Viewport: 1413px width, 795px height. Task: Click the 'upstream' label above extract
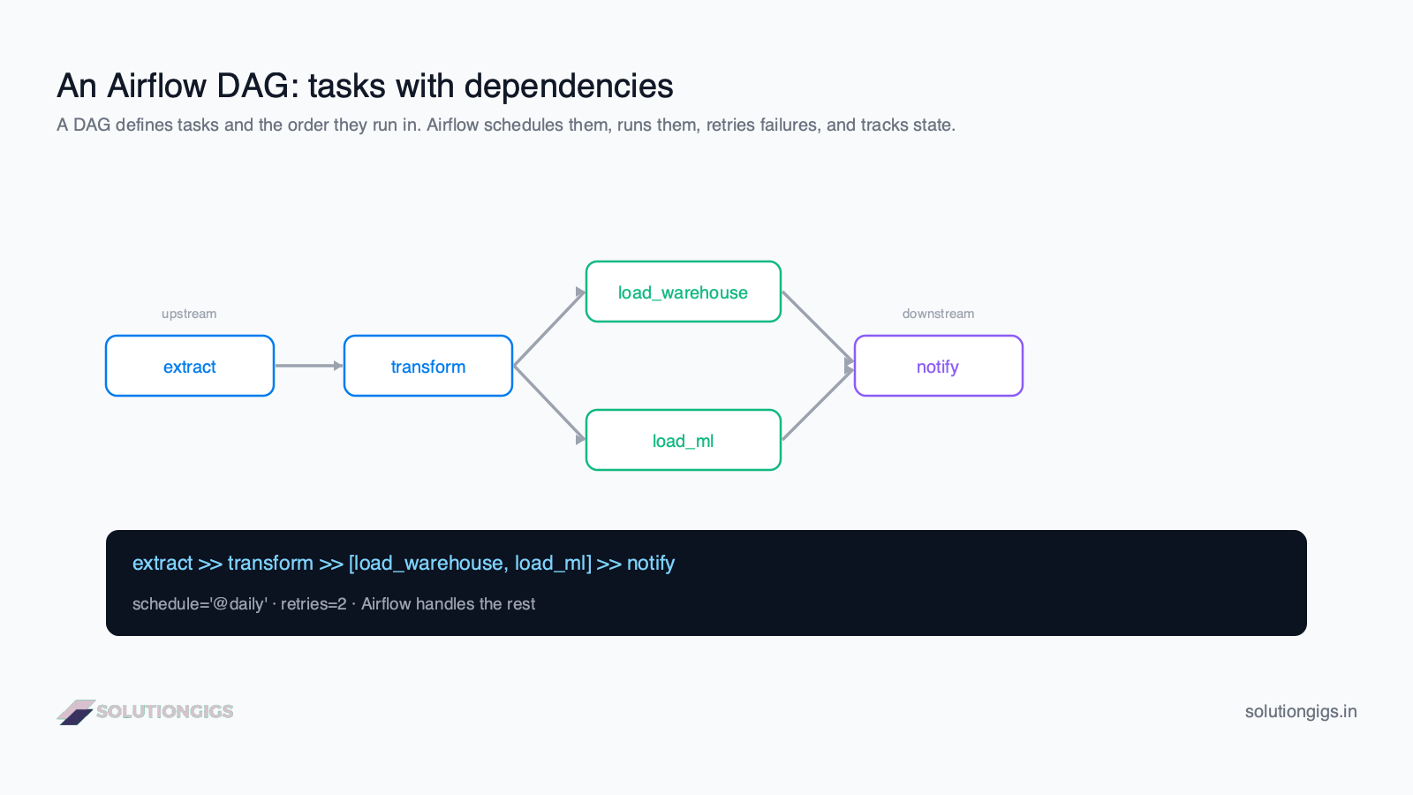[x=189, y=314]
